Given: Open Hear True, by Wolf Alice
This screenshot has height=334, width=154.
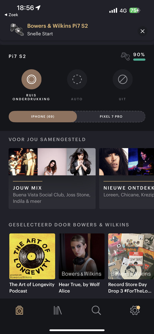Looking at the screenshot, I should coord(82,263).
